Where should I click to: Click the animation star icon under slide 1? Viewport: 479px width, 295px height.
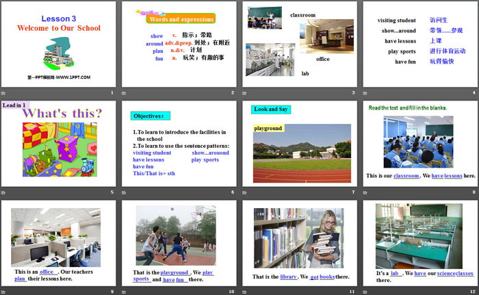click(5, 91)
